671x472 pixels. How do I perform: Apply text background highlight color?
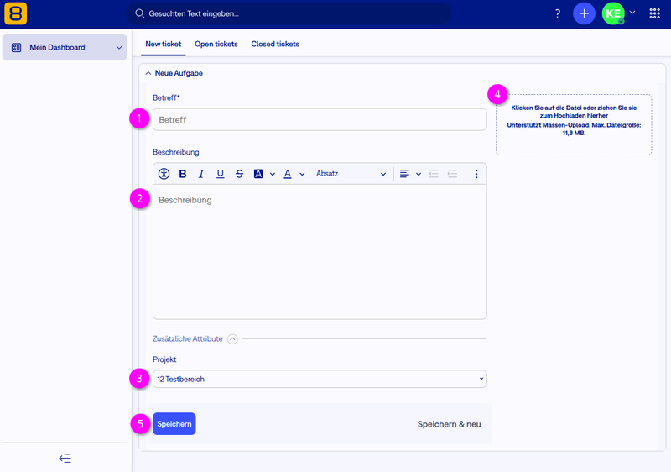click(258, 174)
